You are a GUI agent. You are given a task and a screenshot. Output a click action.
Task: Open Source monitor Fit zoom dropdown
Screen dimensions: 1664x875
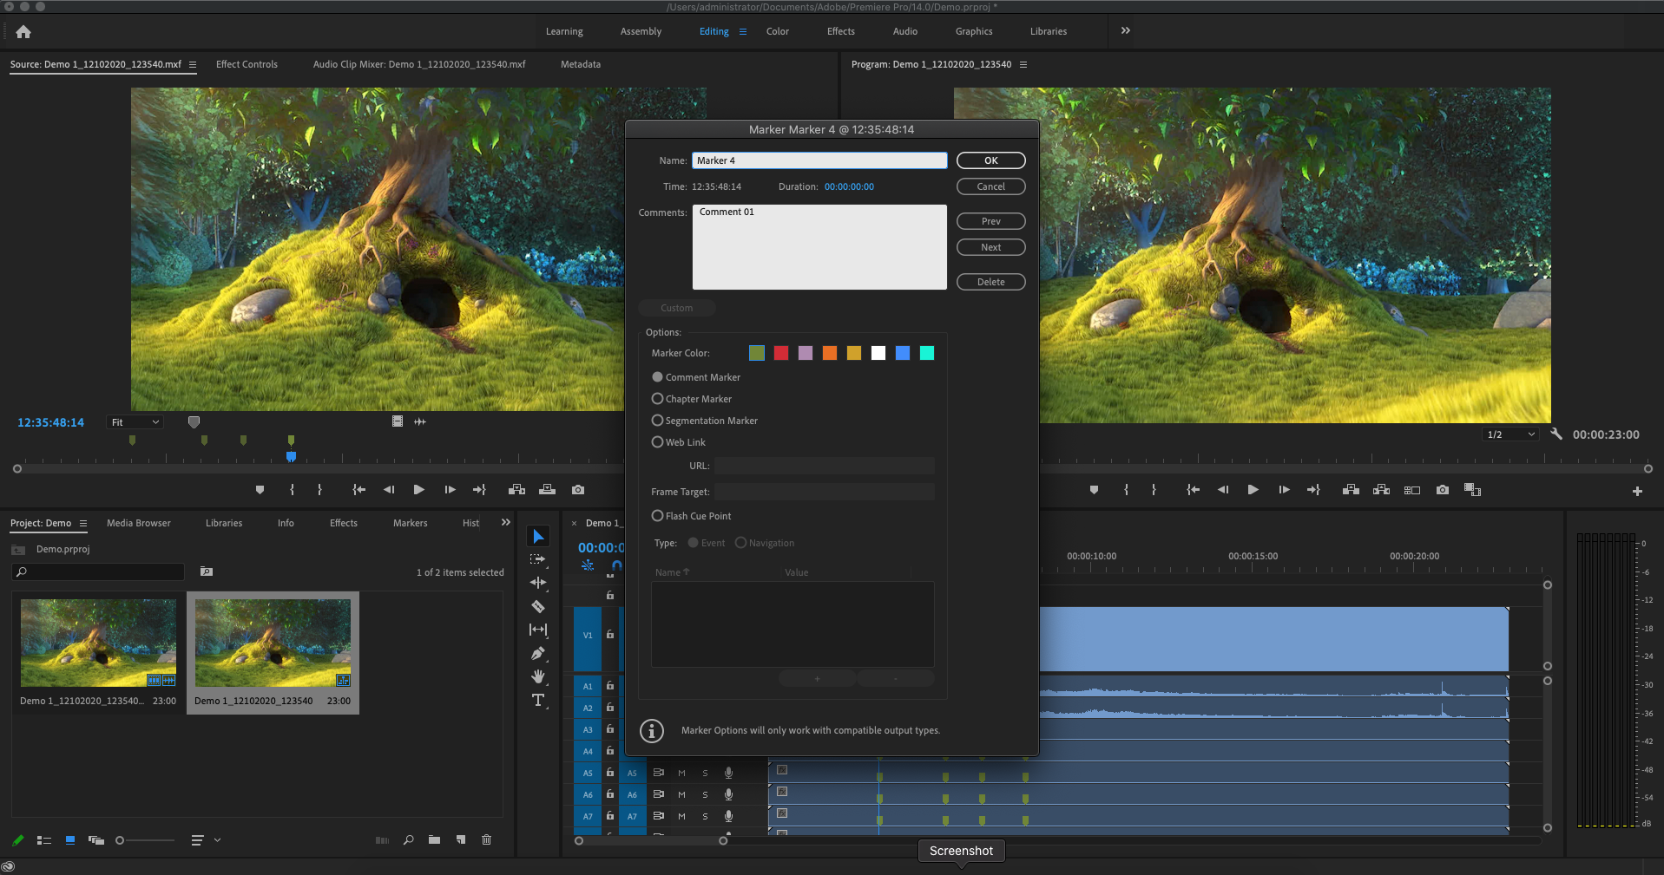coord(135,422)
